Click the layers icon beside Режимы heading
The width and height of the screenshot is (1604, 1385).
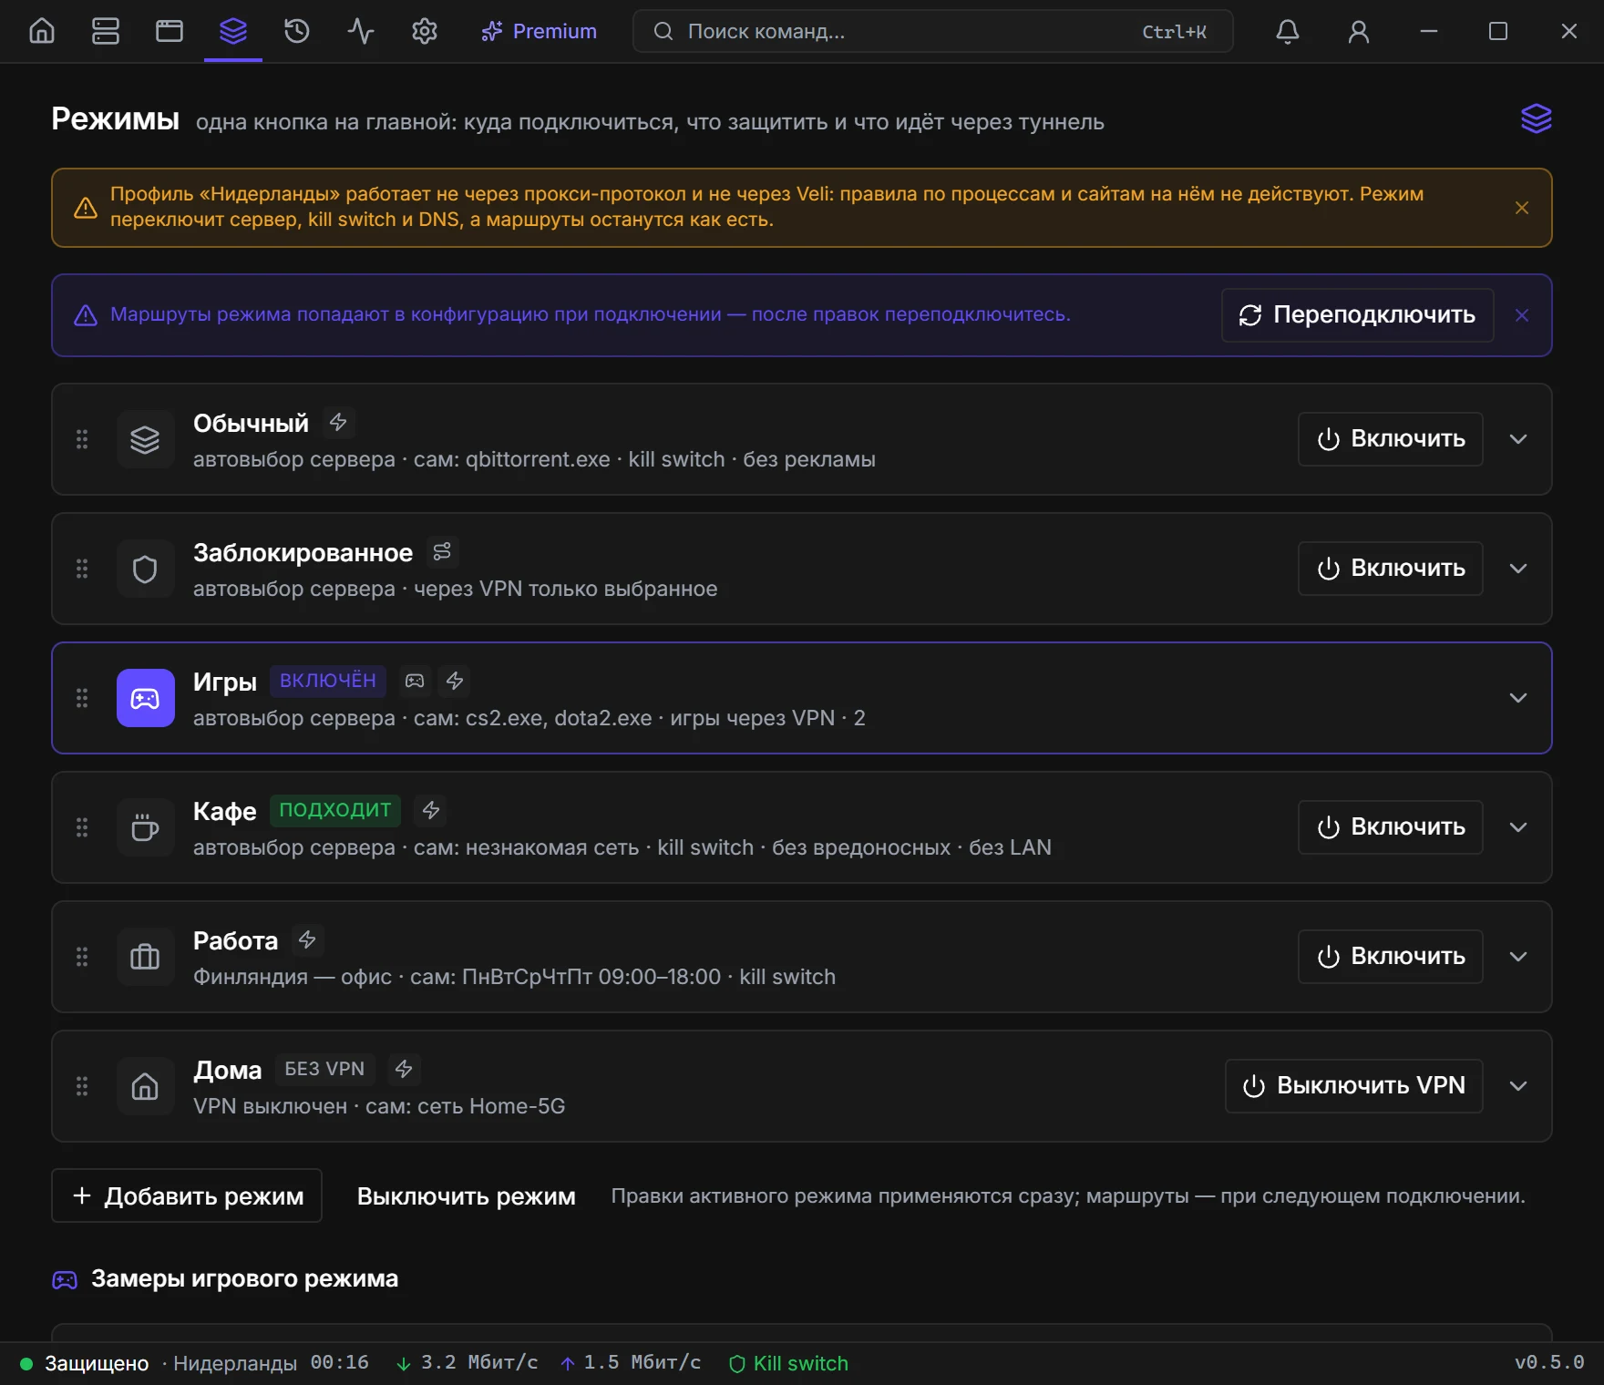[1536, 118]
